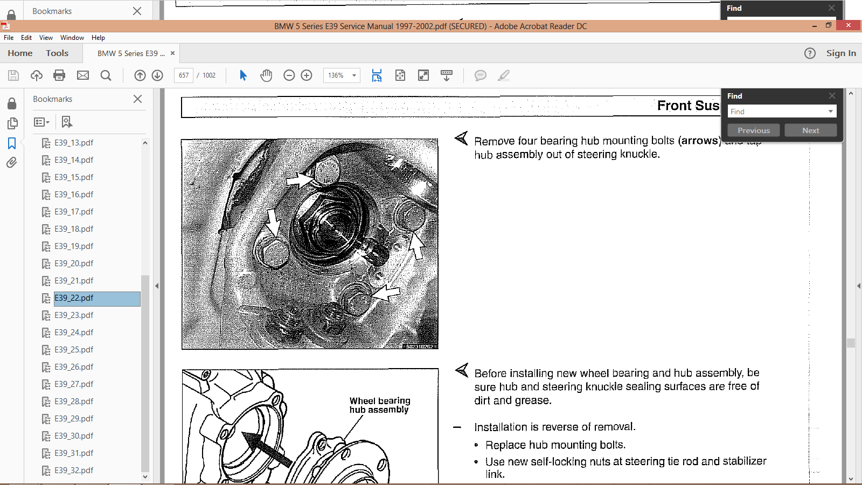
Task: Select bookmark E39_20.pdf
Action: (74, 264)
